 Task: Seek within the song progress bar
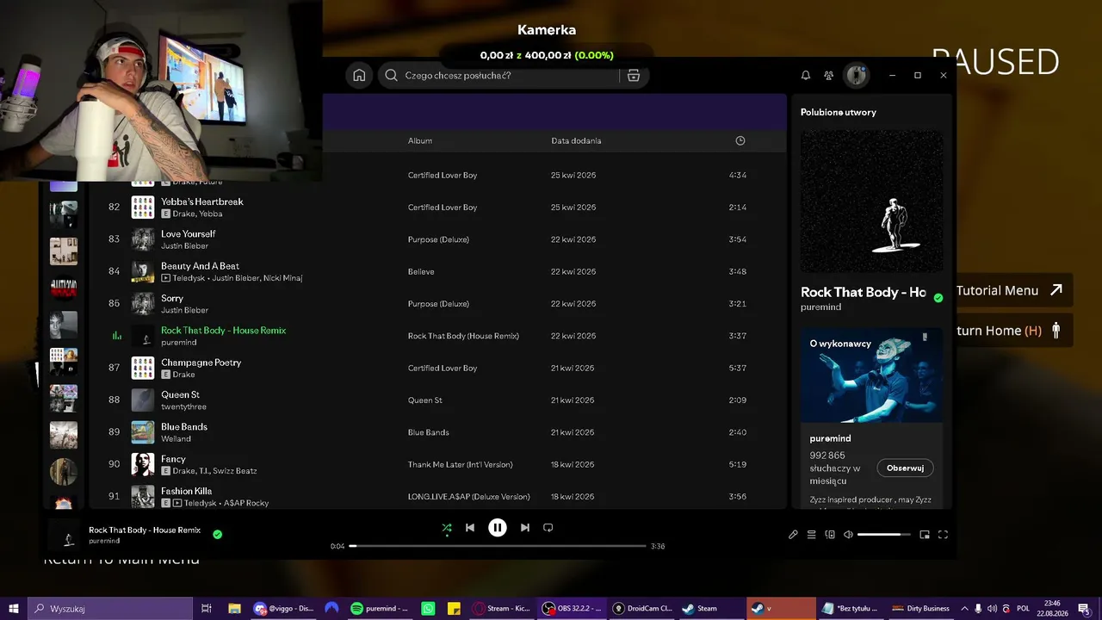click(498, 546)
